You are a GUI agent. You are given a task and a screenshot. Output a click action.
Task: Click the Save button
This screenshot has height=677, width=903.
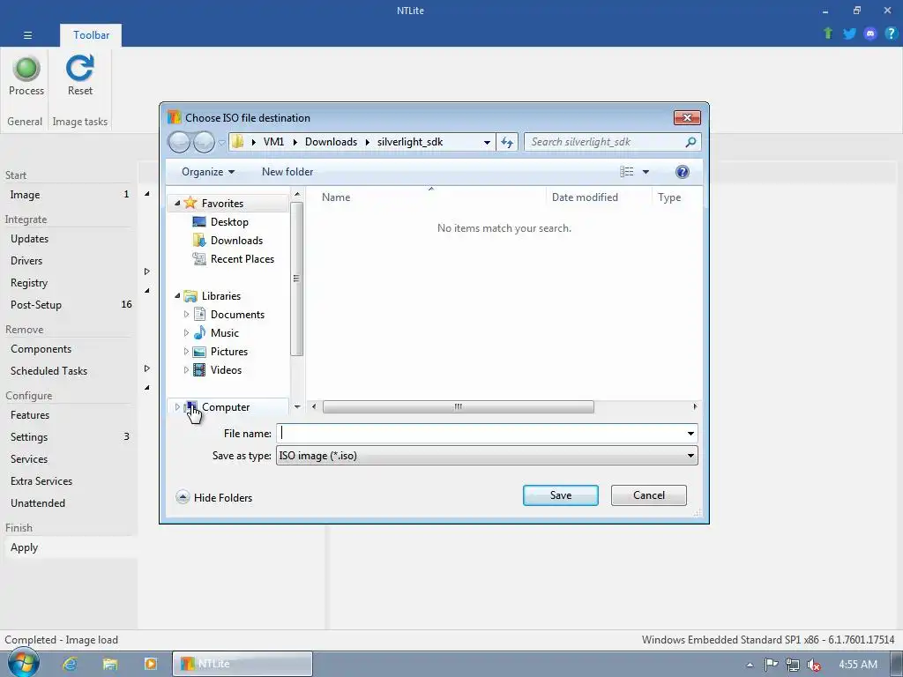(x=560, y=495)
